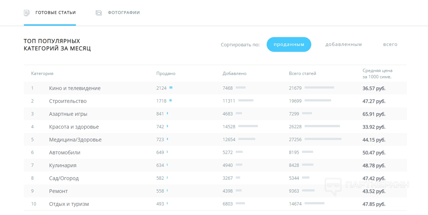Click the added value 3267

(x=228, y=178)
